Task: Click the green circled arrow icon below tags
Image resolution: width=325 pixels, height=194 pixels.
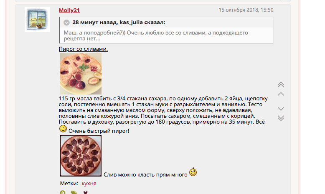Action: tap(63, 192)
